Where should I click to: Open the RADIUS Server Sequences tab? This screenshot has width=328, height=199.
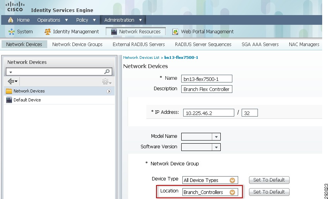203,44
